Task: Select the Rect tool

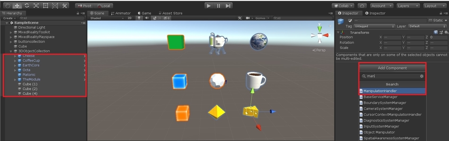Action: pyautogui.click(x=46, y=6)
